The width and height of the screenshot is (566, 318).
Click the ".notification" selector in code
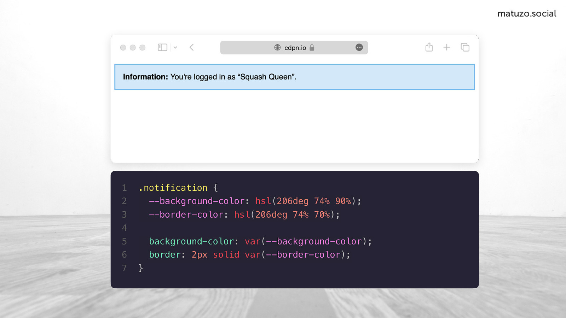(173, 188)
